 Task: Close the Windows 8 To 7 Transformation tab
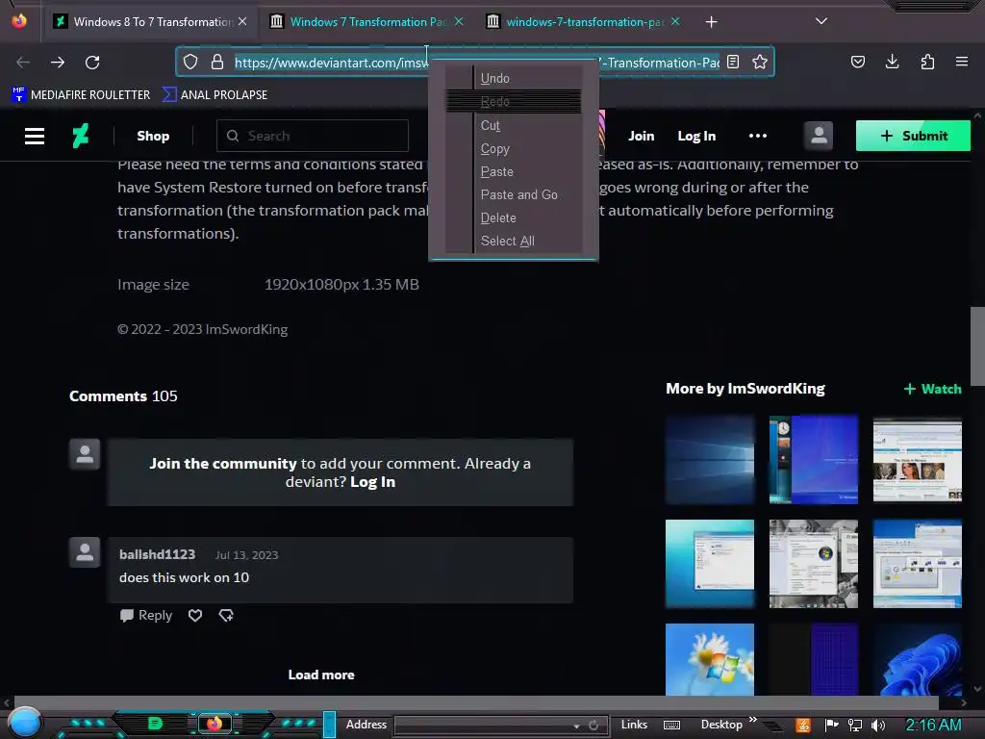point(242,21)
